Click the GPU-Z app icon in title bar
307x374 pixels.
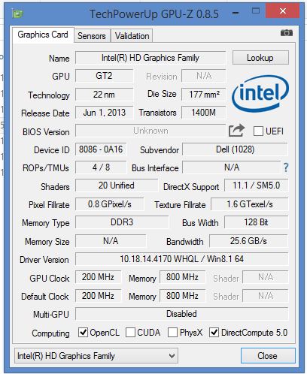coord(17,14)
